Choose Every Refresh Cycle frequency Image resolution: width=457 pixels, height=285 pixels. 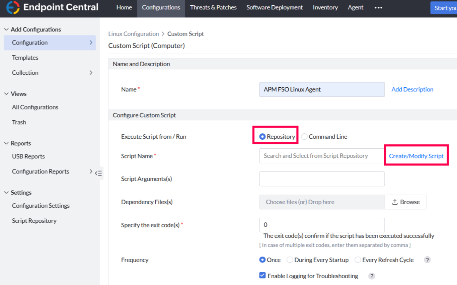pos(358,260)
